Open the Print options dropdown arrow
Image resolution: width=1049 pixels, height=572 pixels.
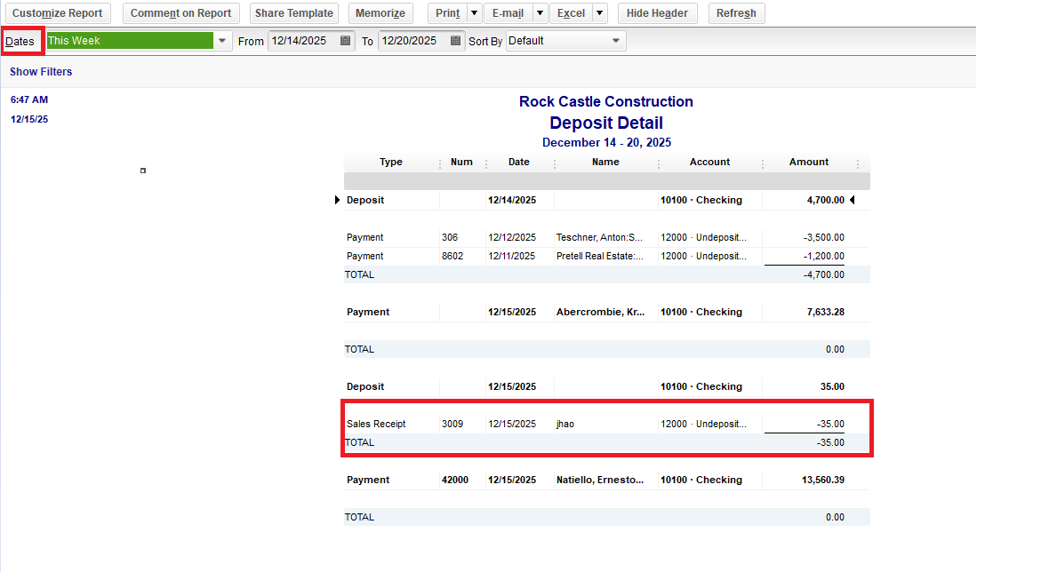(x=474, y=13)
